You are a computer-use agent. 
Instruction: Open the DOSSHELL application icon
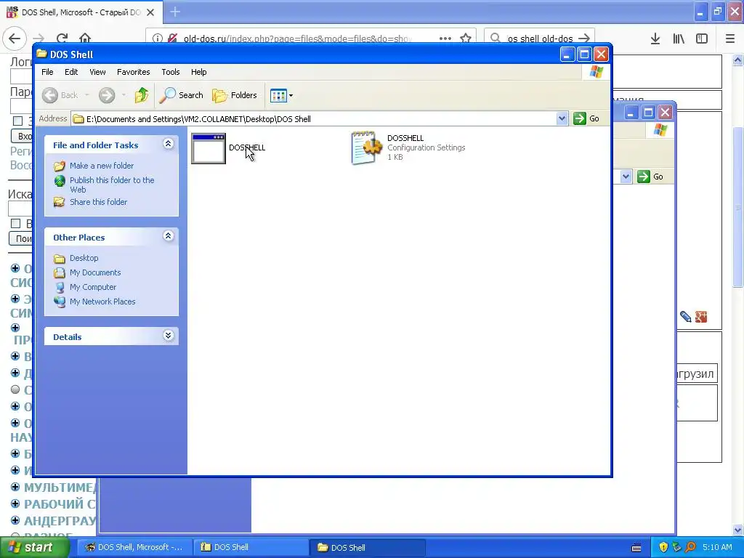coord(209,148)
